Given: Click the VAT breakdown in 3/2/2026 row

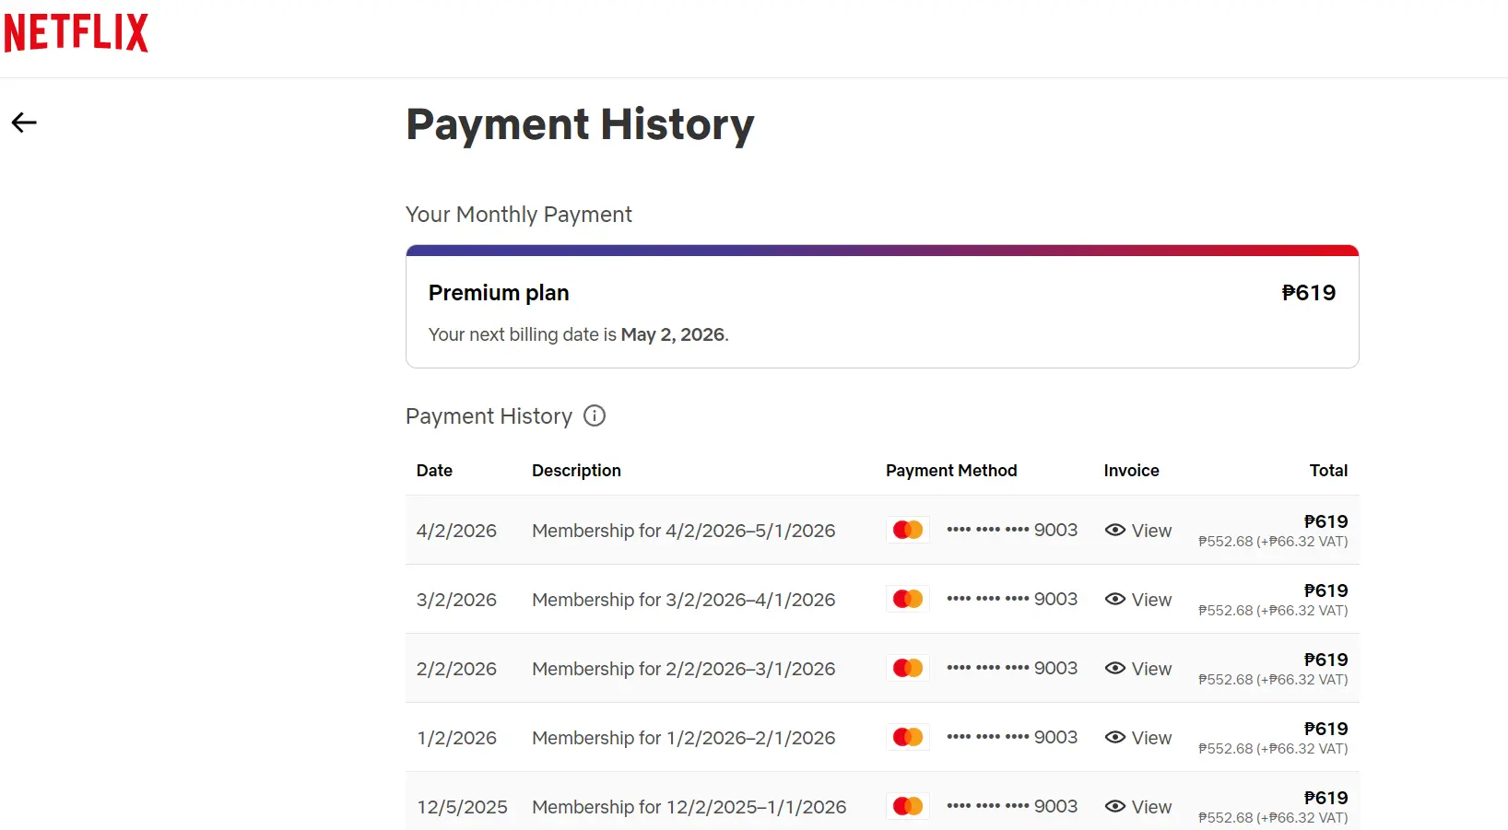Looking at the screenshot, I should click(1273, 611).
